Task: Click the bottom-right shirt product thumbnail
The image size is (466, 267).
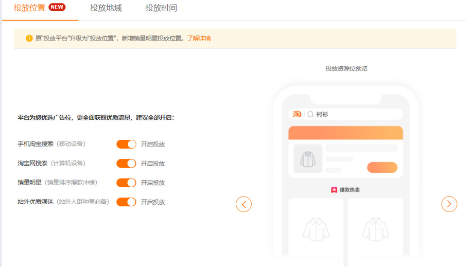Action: point(375,229)
